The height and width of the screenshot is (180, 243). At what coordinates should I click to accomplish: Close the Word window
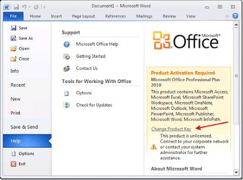coord(233,7)
